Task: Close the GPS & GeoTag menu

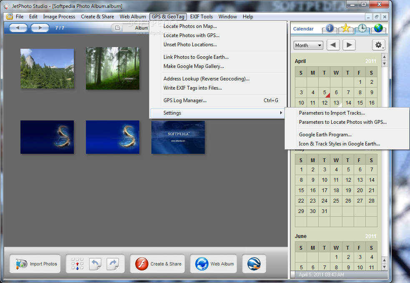Action: point(168,16)
